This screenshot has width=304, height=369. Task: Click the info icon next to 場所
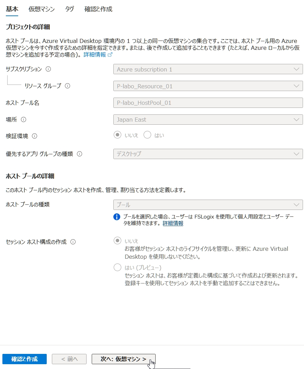point(23,120)
